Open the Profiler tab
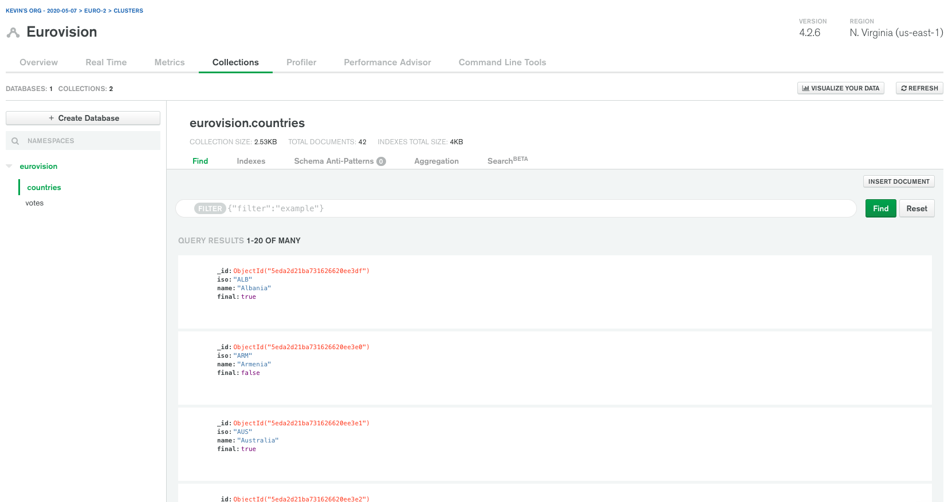Image resolution: width=952 pixels, height=502 pixels. point(301,62)
